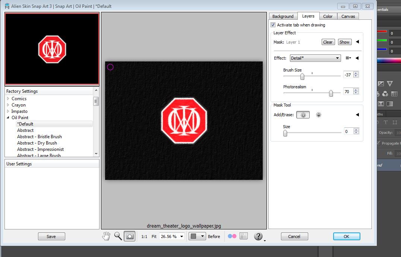Click the Brush Size slider handle
Screen dimensions: 401x257
click(x=302, y=76)
